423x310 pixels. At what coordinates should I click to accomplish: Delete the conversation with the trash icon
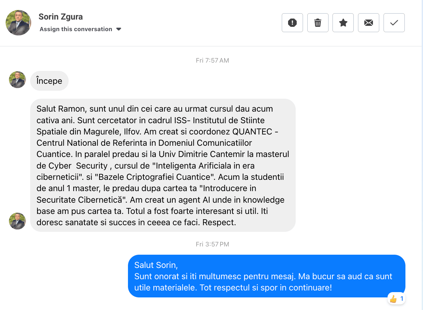pos(318,23)
